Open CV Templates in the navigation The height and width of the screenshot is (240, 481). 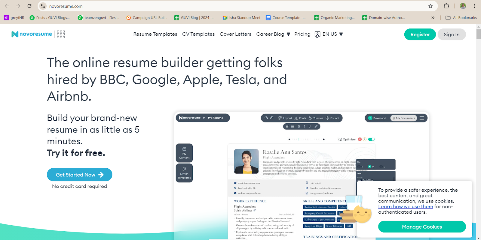pyautogui.click(x=198, y=34)
